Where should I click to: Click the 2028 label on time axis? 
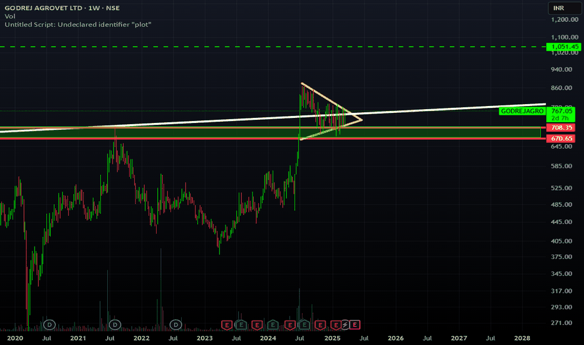[x=522, y=338]
